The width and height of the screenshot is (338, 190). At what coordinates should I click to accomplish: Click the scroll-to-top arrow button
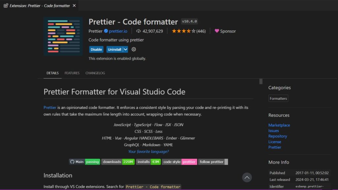pyautogui.click(x=247, y=177)
